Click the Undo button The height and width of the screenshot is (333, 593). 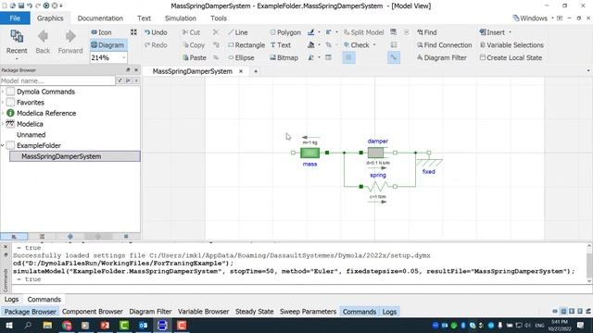tap(156, 32)
